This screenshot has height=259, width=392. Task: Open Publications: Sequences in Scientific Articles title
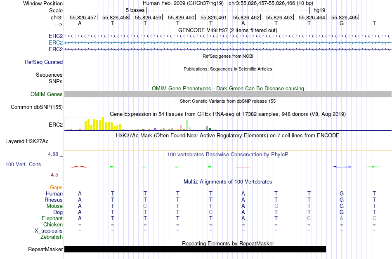[x=228, y=69]
